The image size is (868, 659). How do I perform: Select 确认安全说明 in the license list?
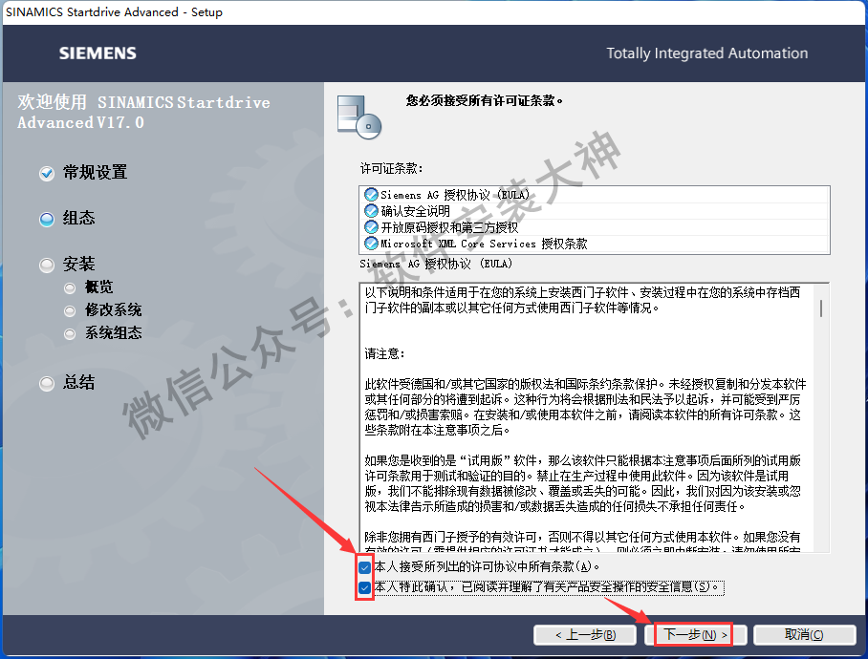click(594, 211)
